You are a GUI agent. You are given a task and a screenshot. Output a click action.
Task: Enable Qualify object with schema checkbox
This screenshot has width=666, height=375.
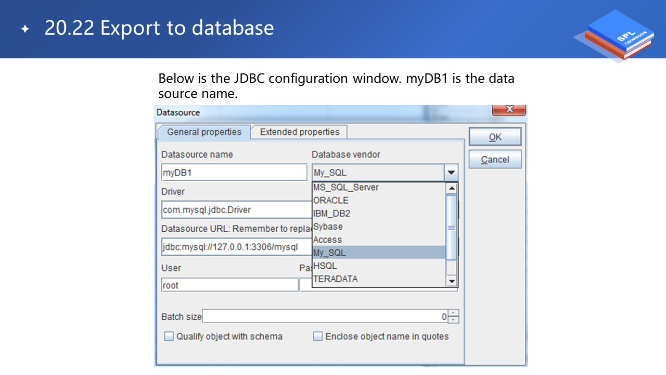(169, 336)
